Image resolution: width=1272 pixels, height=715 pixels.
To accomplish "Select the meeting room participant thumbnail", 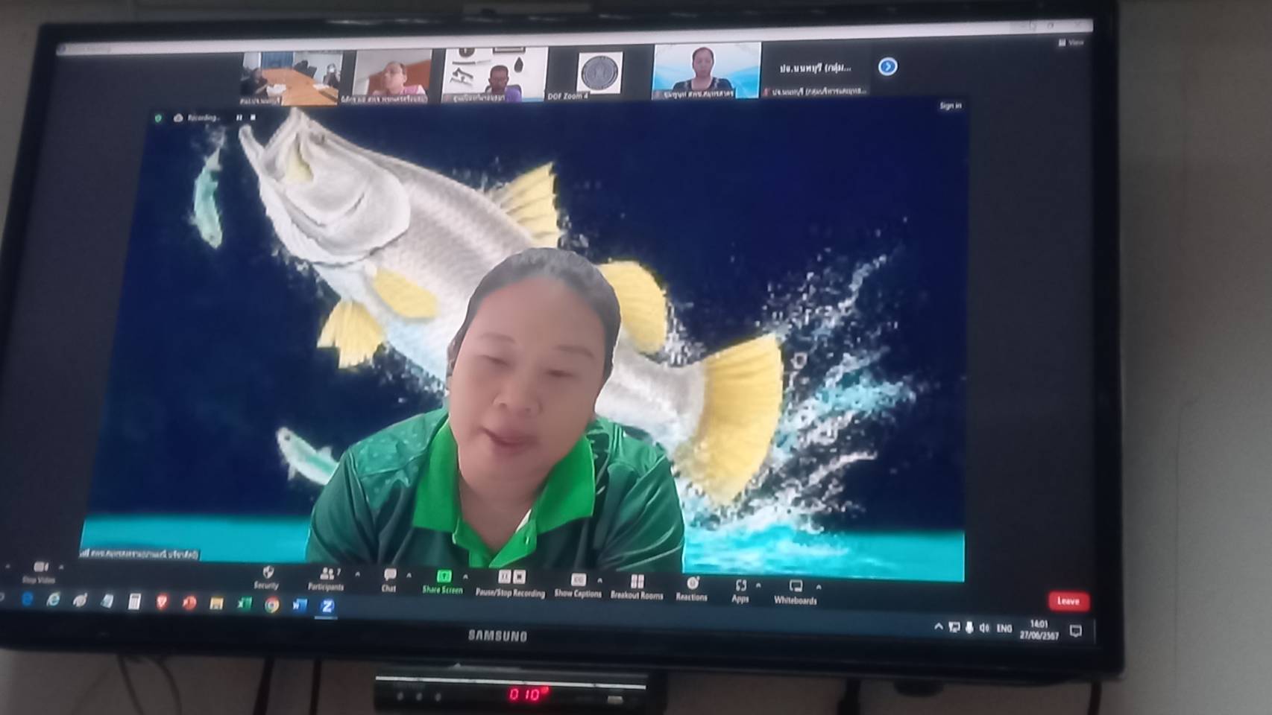I will (292, 77).
